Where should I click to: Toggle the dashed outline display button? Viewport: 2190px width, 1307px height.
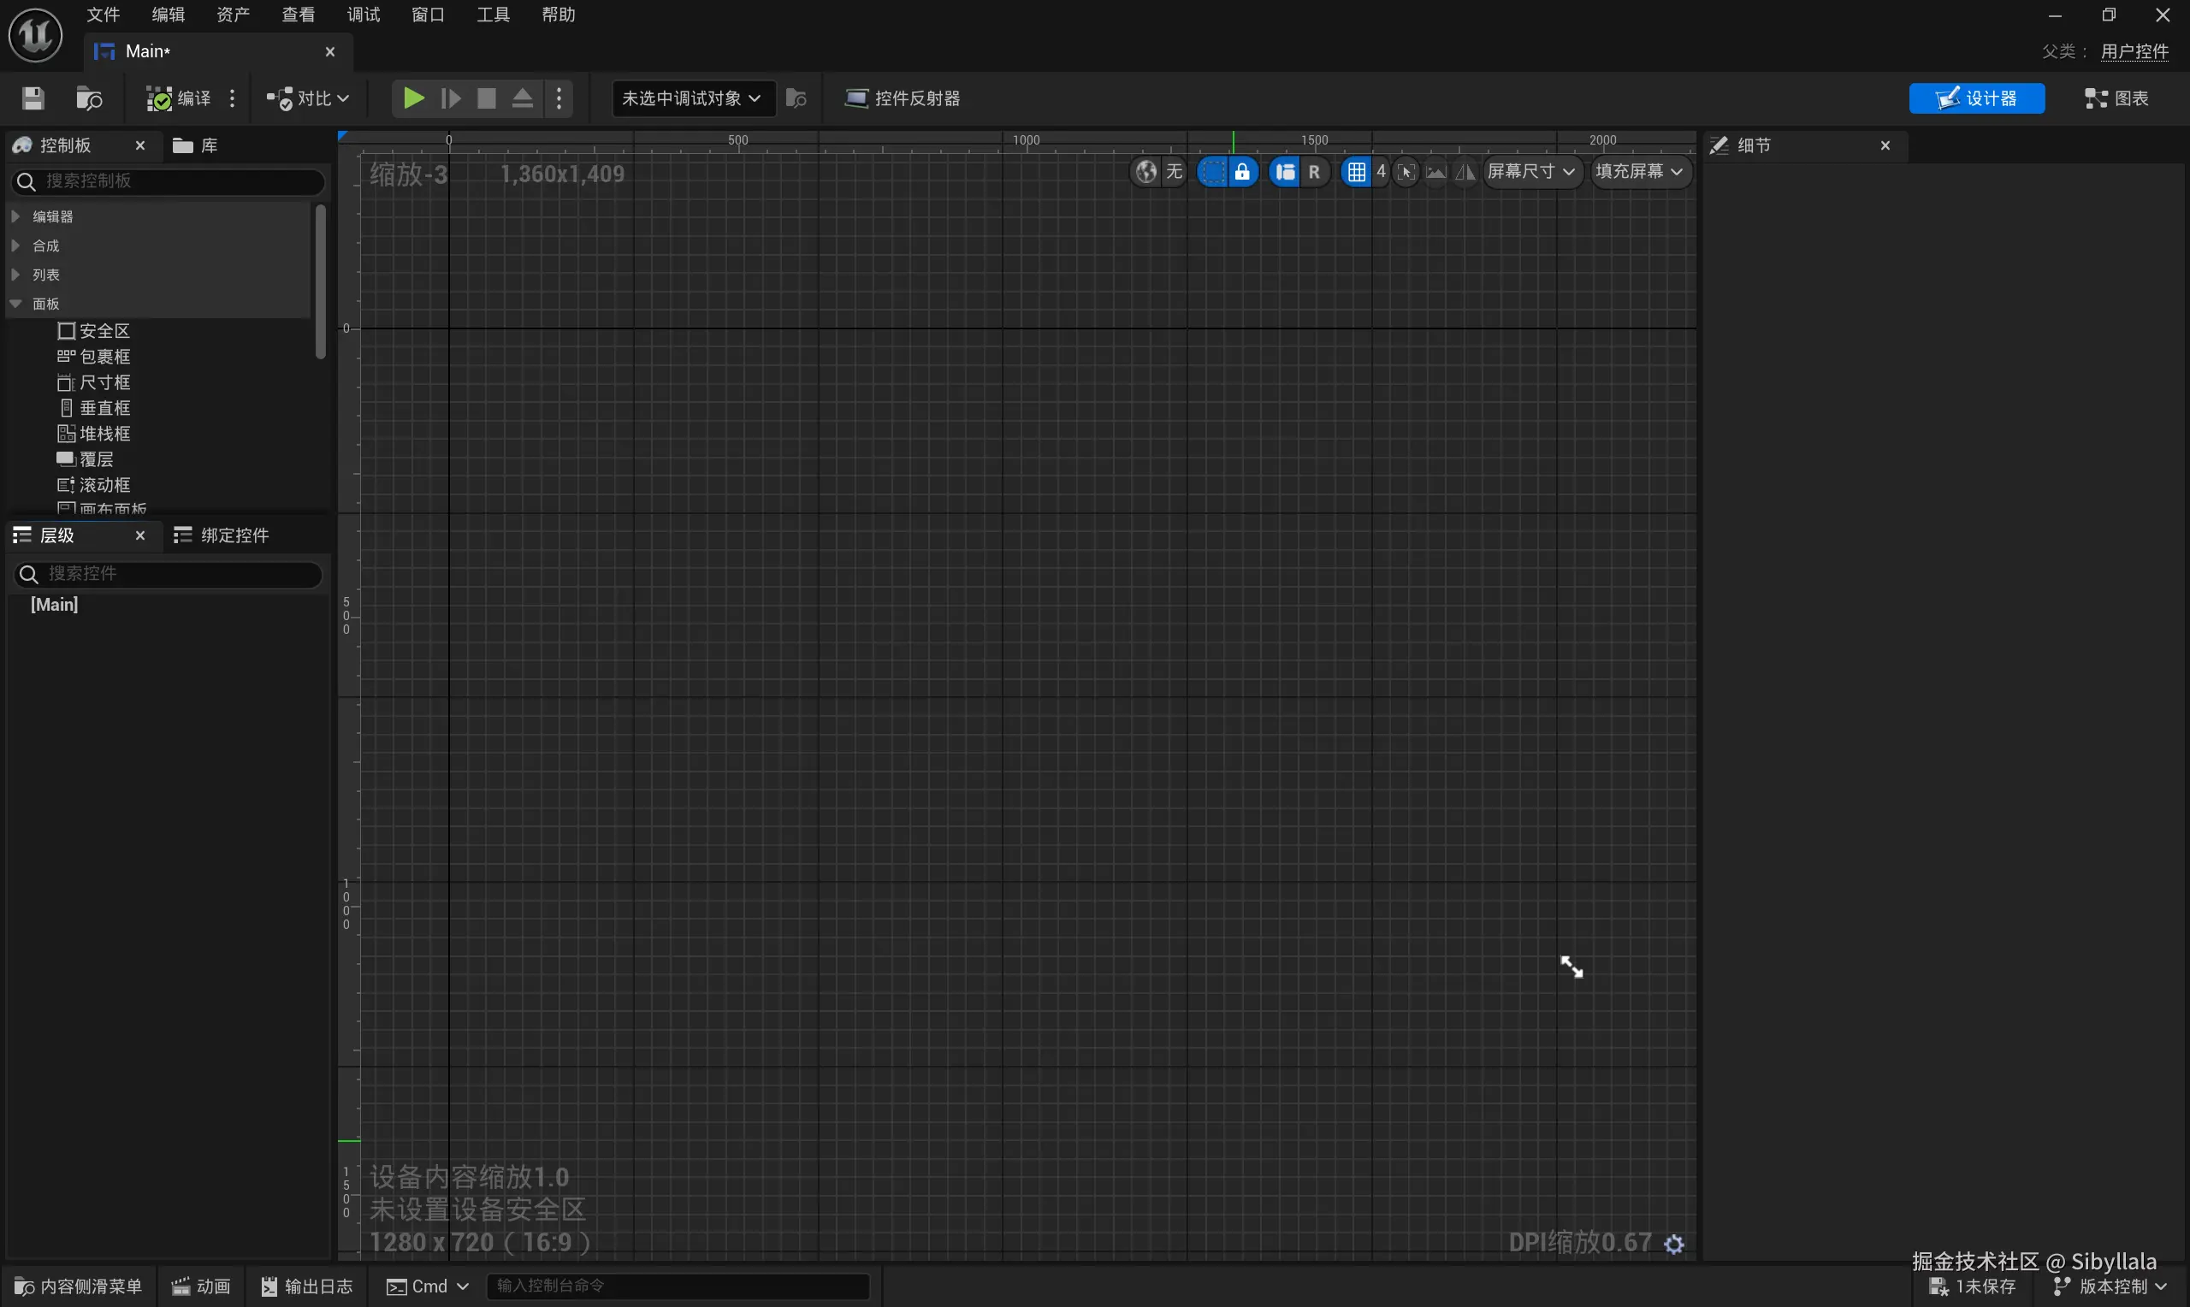point(1212,171)
